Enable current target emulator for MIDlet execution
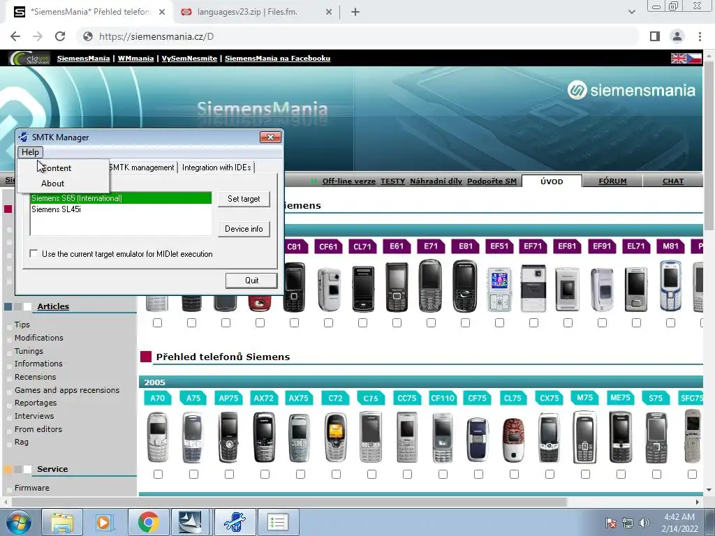 (x=34, y=253)
